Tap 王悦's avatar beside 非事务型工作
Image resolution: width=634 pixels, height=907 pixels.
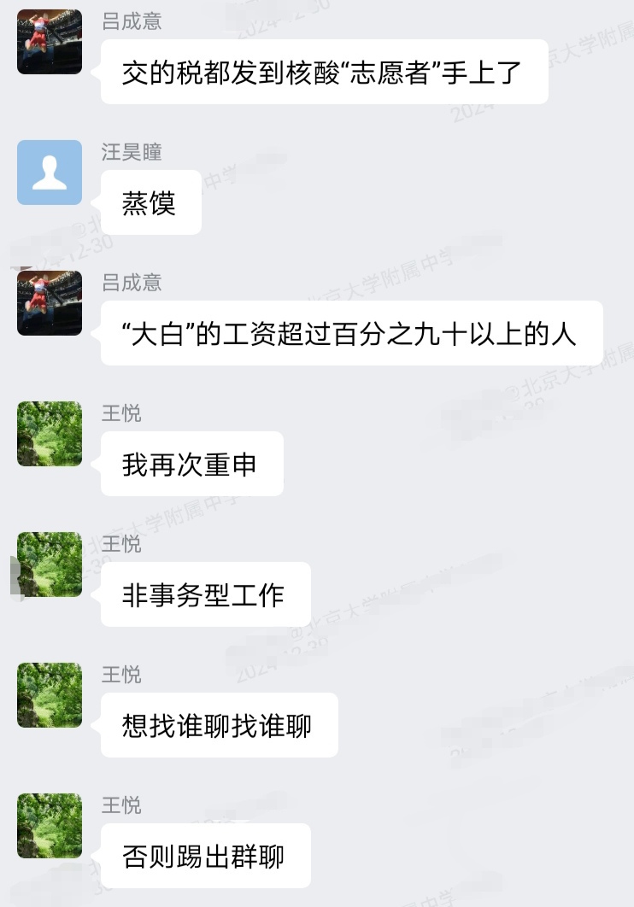tap(50, 565)
